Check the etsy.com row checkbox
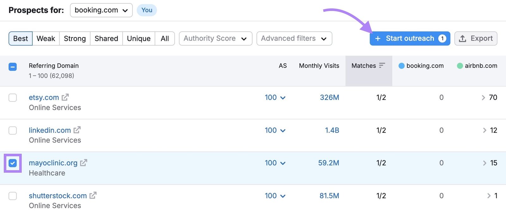Viewport: 506px width, 216px height. pyautogui.click(x=13, y=97)
